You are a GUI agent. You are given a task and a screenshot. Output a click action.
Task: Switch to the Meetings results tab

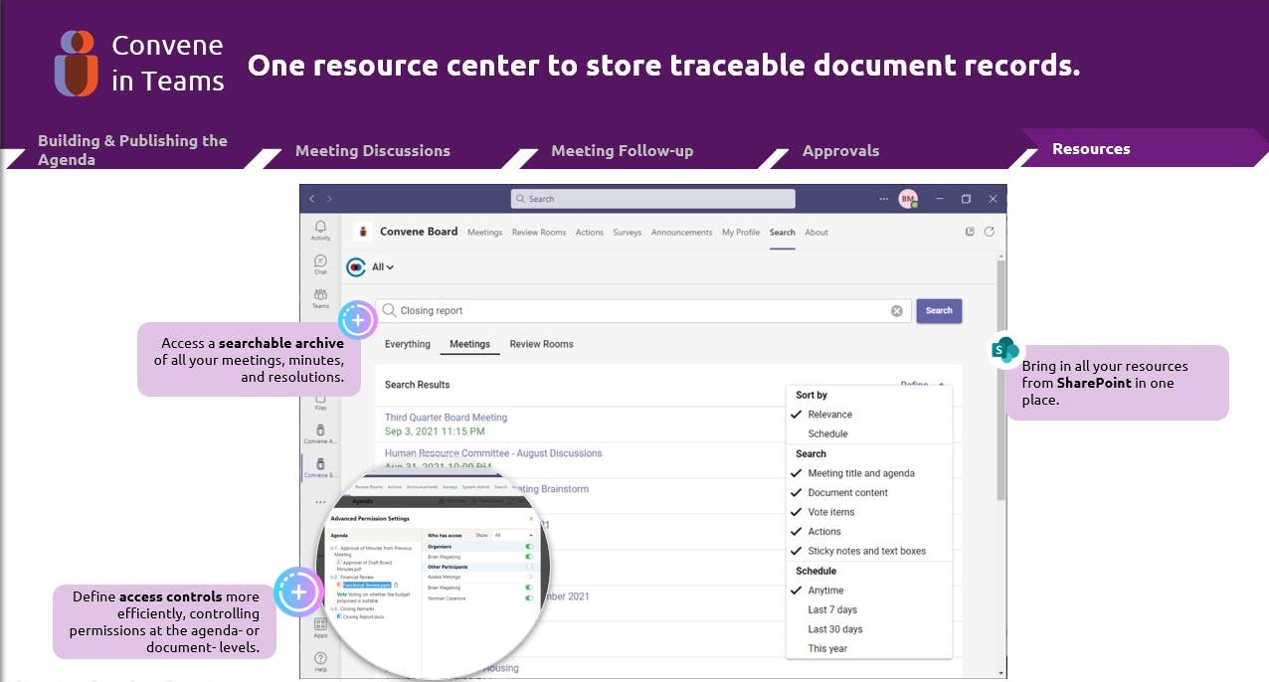click(x=469, y=344)
